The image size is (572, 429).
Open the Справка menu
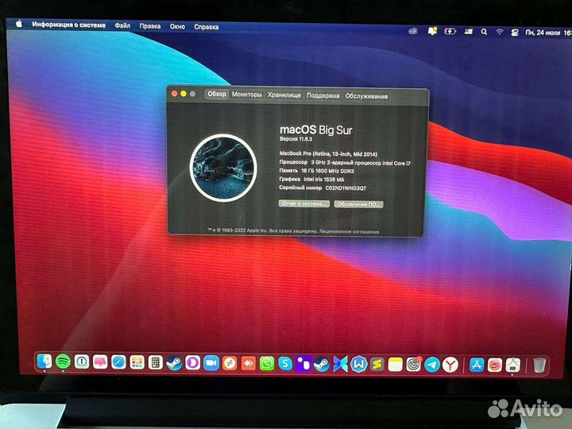coord(207,27)
